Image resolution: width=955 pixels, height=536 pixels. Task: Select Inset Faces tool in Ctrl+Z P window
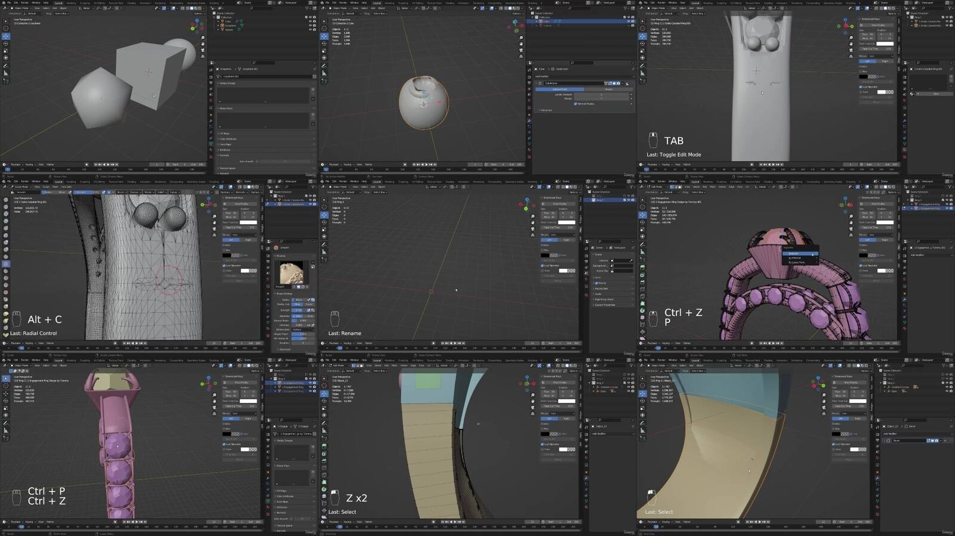pyautogui.click(x=642, y=275)
